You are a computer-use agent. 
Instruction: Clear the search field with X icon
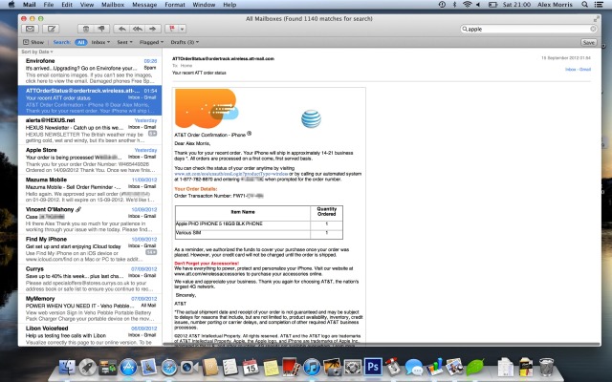coord(593,29)
